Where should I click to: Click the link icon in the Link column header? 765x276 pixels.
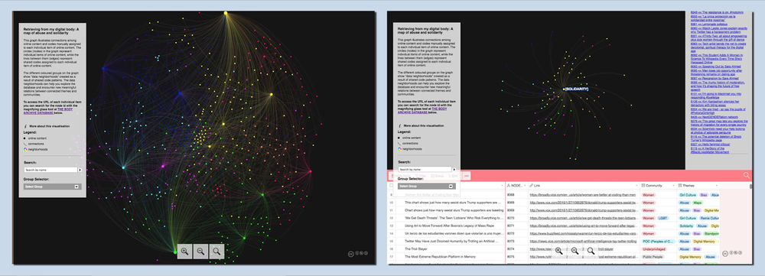click(x=532, y=186)
